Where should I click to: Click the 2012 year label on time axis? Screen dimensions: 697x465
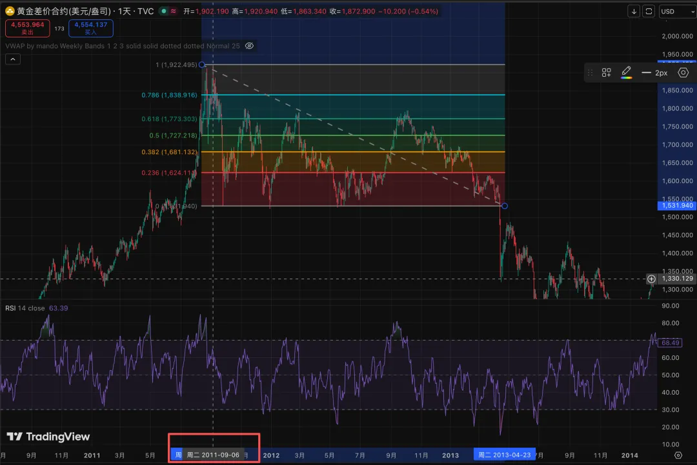tap(271, 455)
